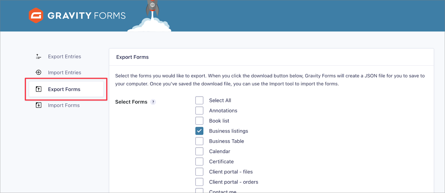Screen dimensions: 445x193
Task: Check the Business Table checkbox
Action: [x=199, y=141]
